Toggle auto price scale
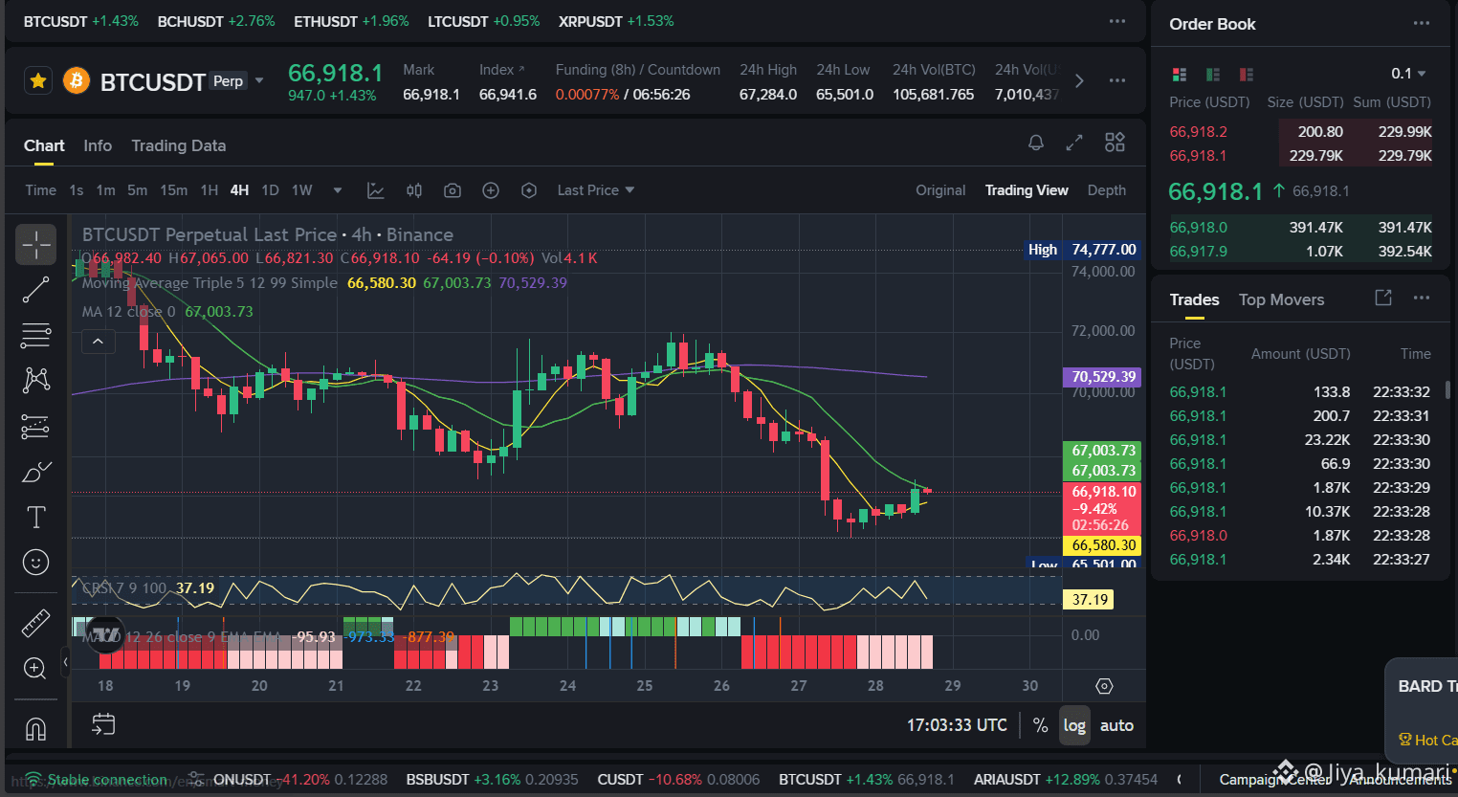 [1116, 725]
